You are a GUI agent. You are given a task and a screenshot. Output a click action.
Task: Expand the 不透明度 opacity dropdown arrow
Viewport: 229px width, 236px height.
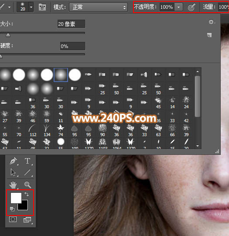[178, 7]
